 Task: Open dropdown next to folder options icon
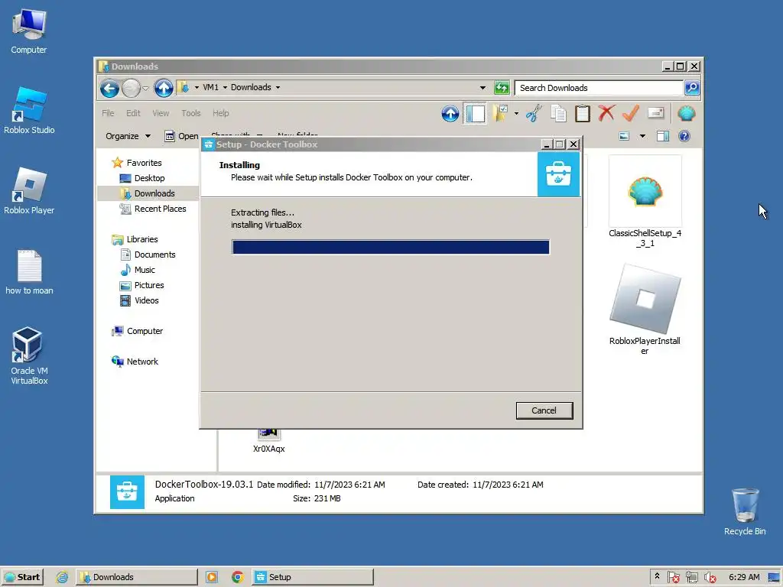click(516, 114)
